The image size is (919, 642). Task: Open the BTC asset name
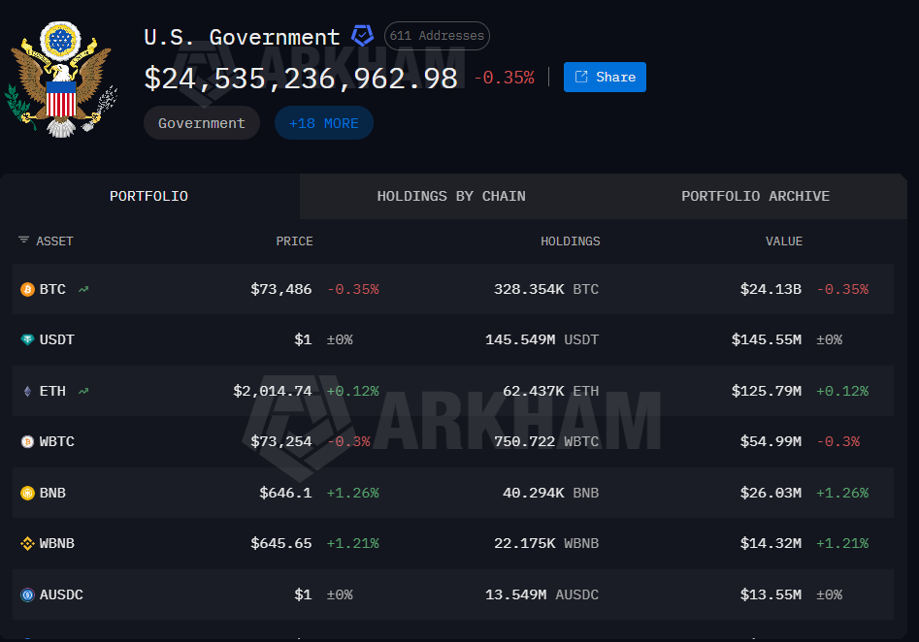(52, 289)
